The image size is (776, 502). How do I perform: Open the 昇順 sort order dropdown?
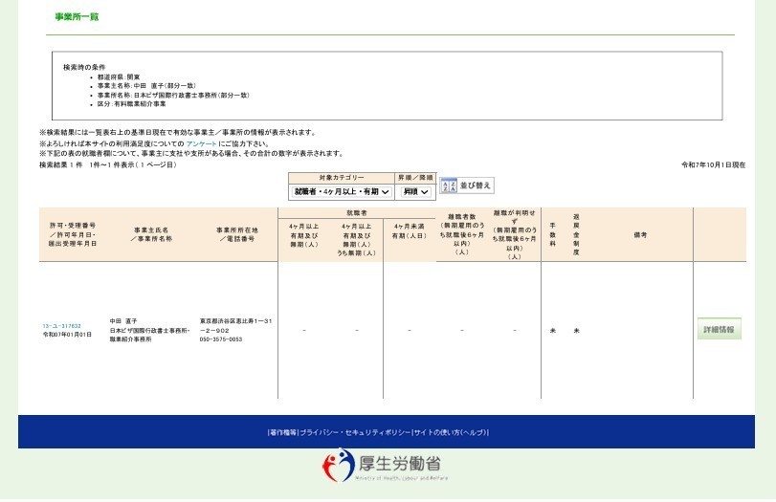[415, 191]
